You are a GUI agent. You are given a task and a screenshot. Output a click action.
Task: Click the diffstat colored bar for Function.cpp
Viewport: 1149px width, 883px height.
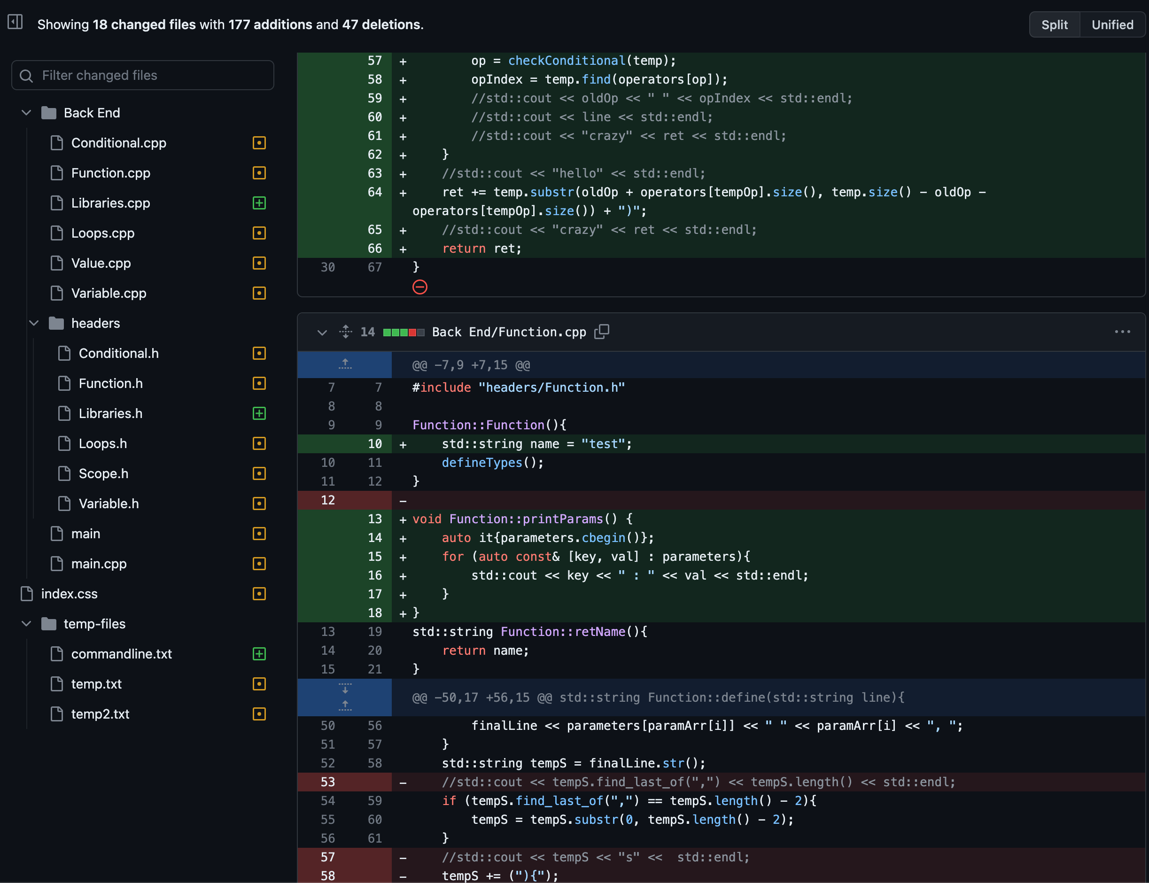403,332
